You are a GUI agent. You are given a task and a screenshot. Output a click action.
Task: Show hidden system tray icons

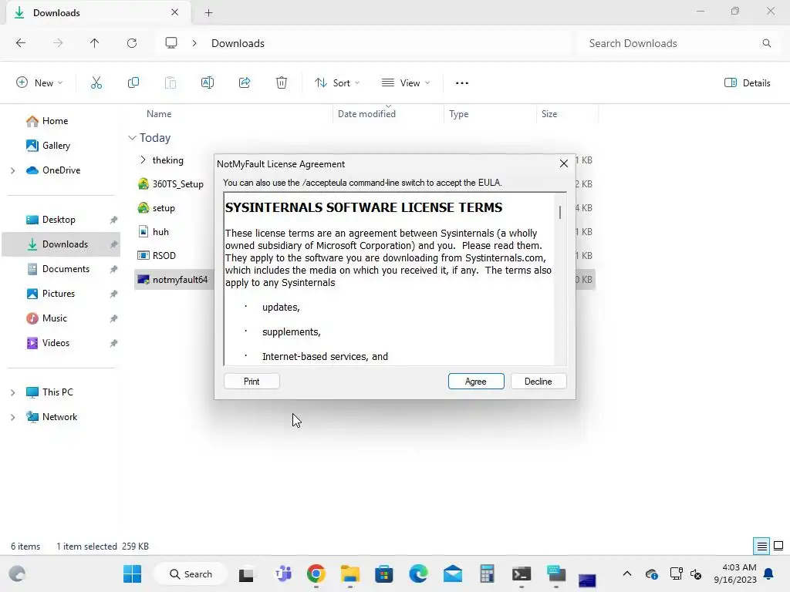click(x=627, y=573)
